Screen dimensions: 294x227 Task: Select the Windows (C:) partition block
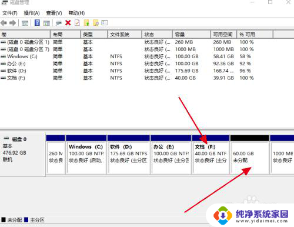tap(86, 155)
